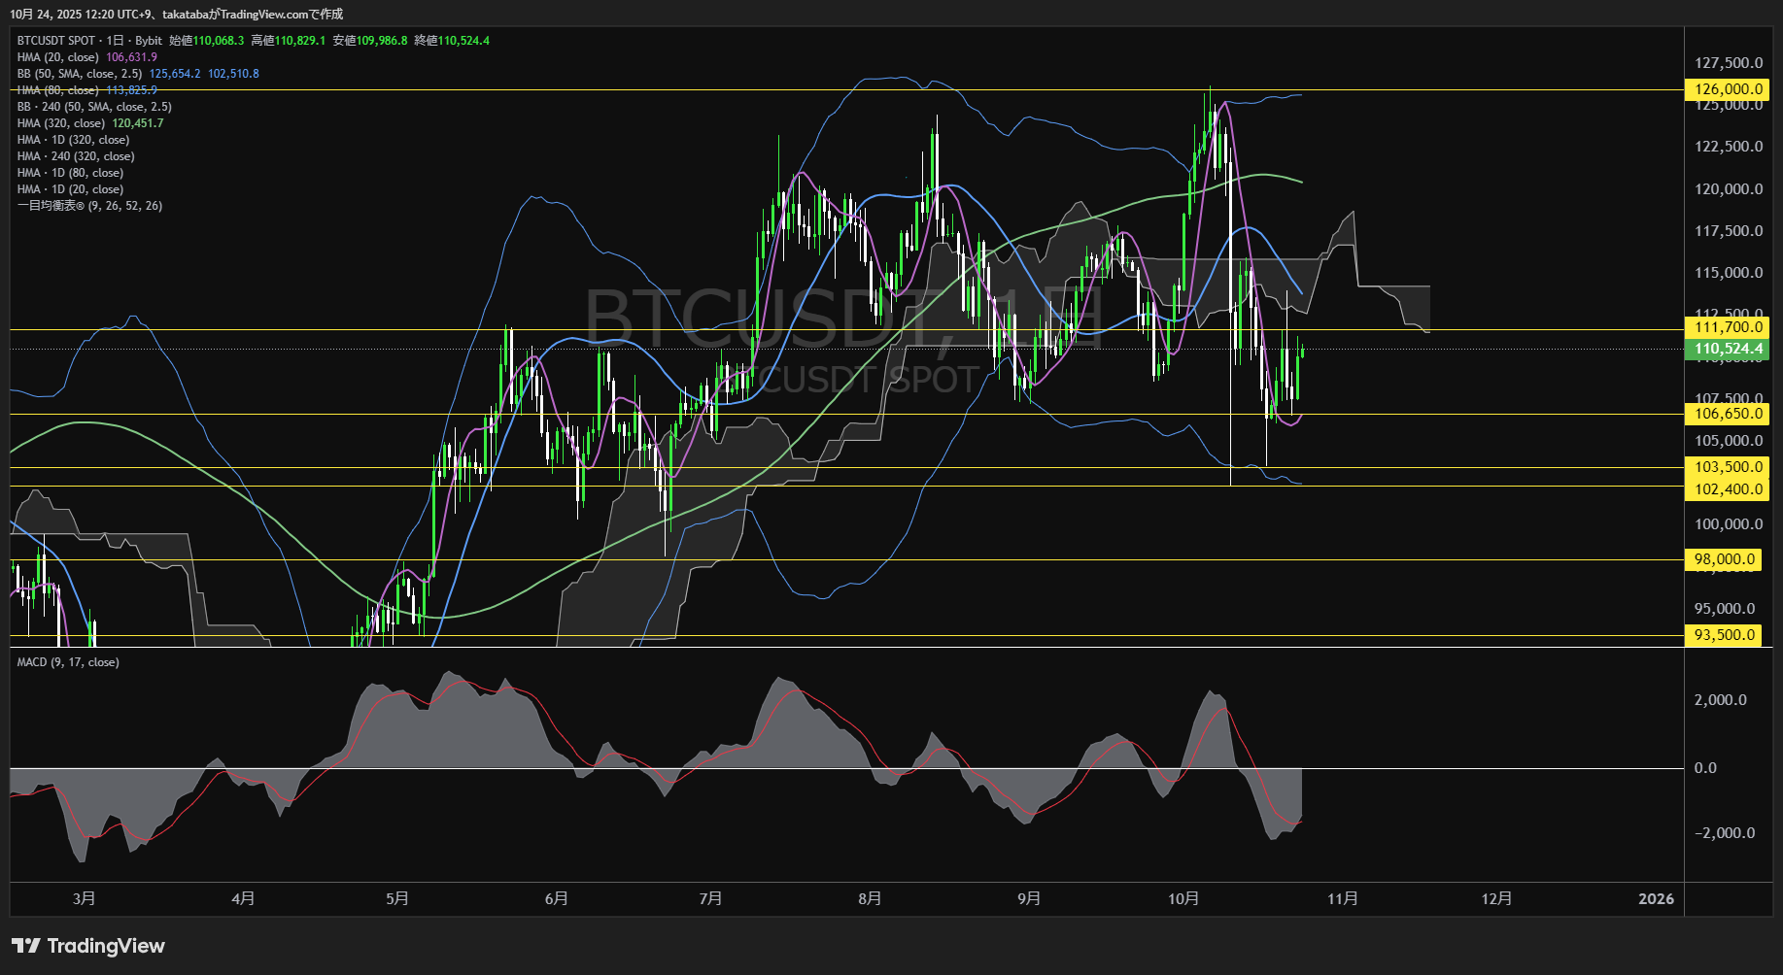Viewport: 1783px width, 975px height.
Task: Open the MACD (9, 17, close) legend
Action: coord(68,662)
